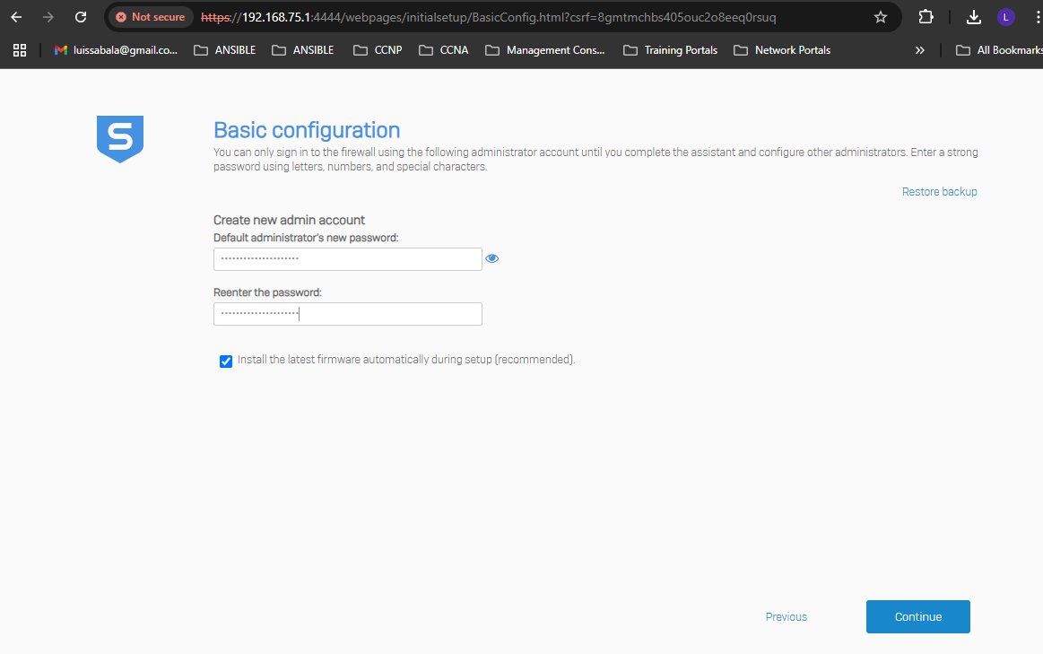Click the Restore backup link
This screenshot has width=1043, height=654.
939,192
